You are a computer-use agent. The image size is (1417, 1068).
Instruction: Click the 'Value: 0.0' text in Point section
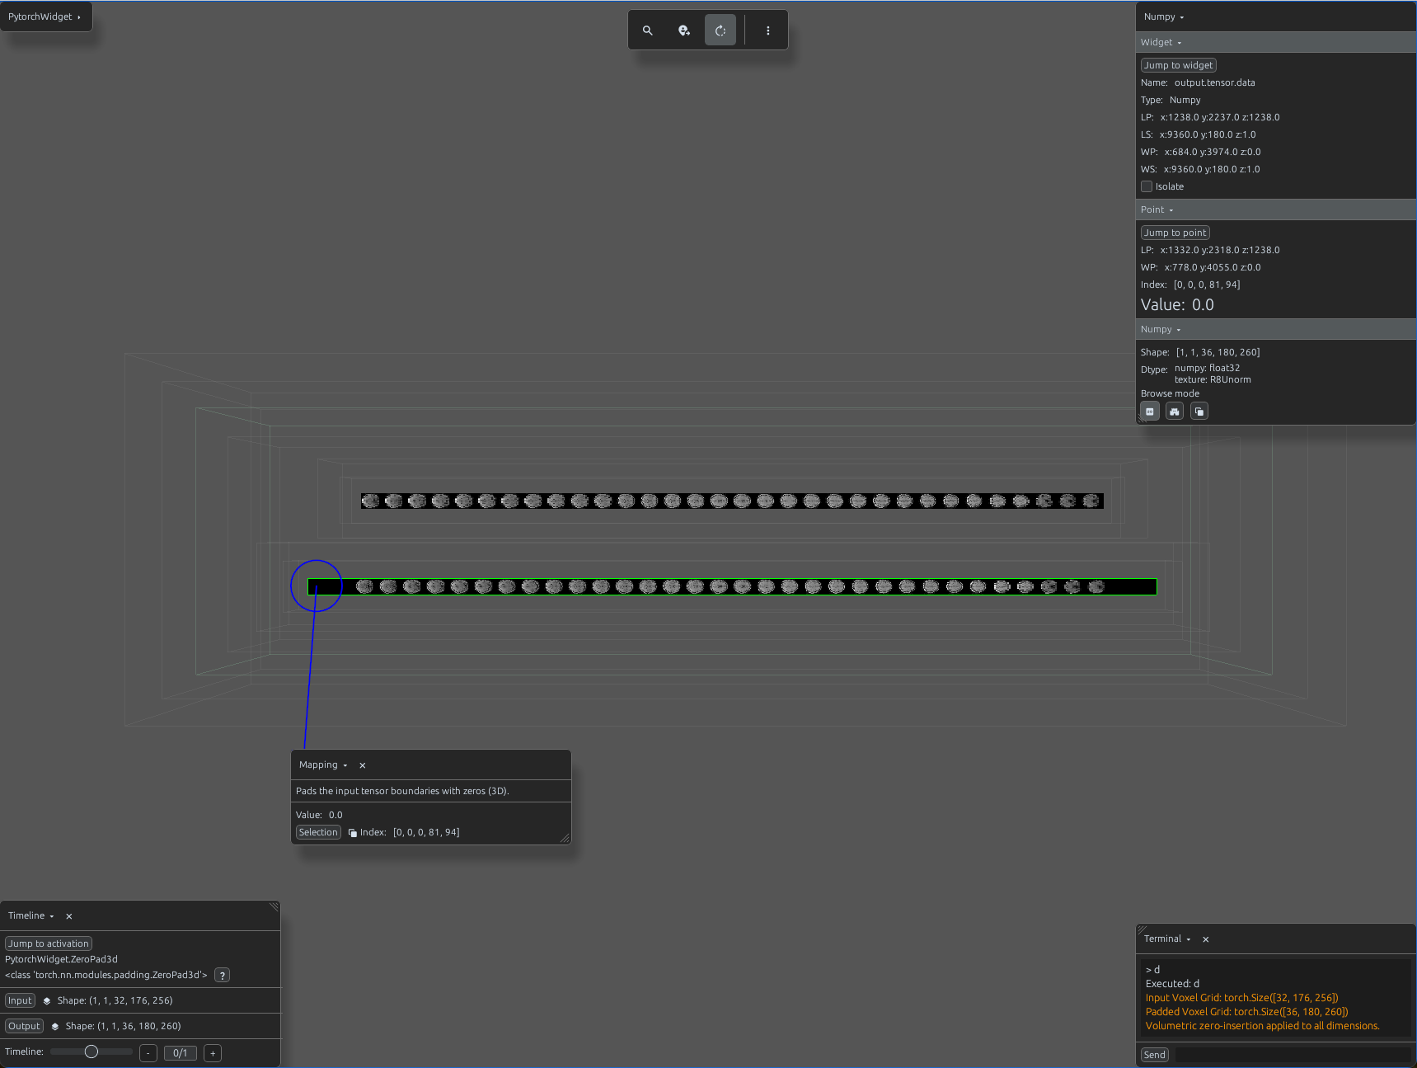(1177, 305)
